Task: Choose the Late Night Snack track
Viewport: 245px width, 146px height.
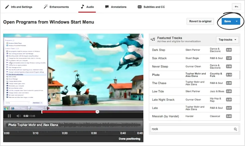Action: (x=194, y=99)
